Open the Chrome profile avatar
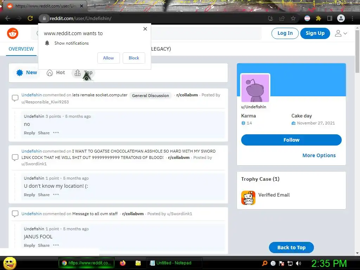Viewport: 360px width, 270px height. pyautogui.click(x=341, y=18)
